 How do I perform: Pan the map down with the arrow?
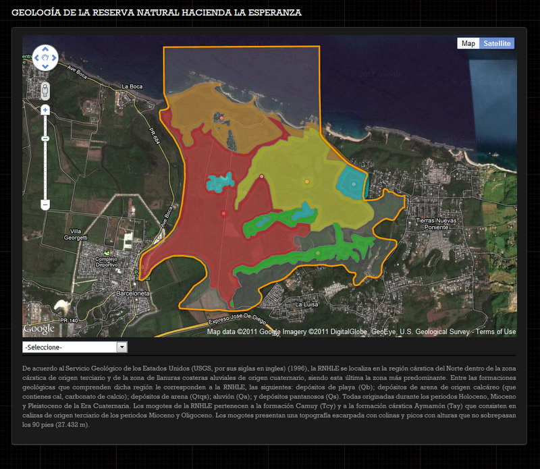[x=45, y=66]
